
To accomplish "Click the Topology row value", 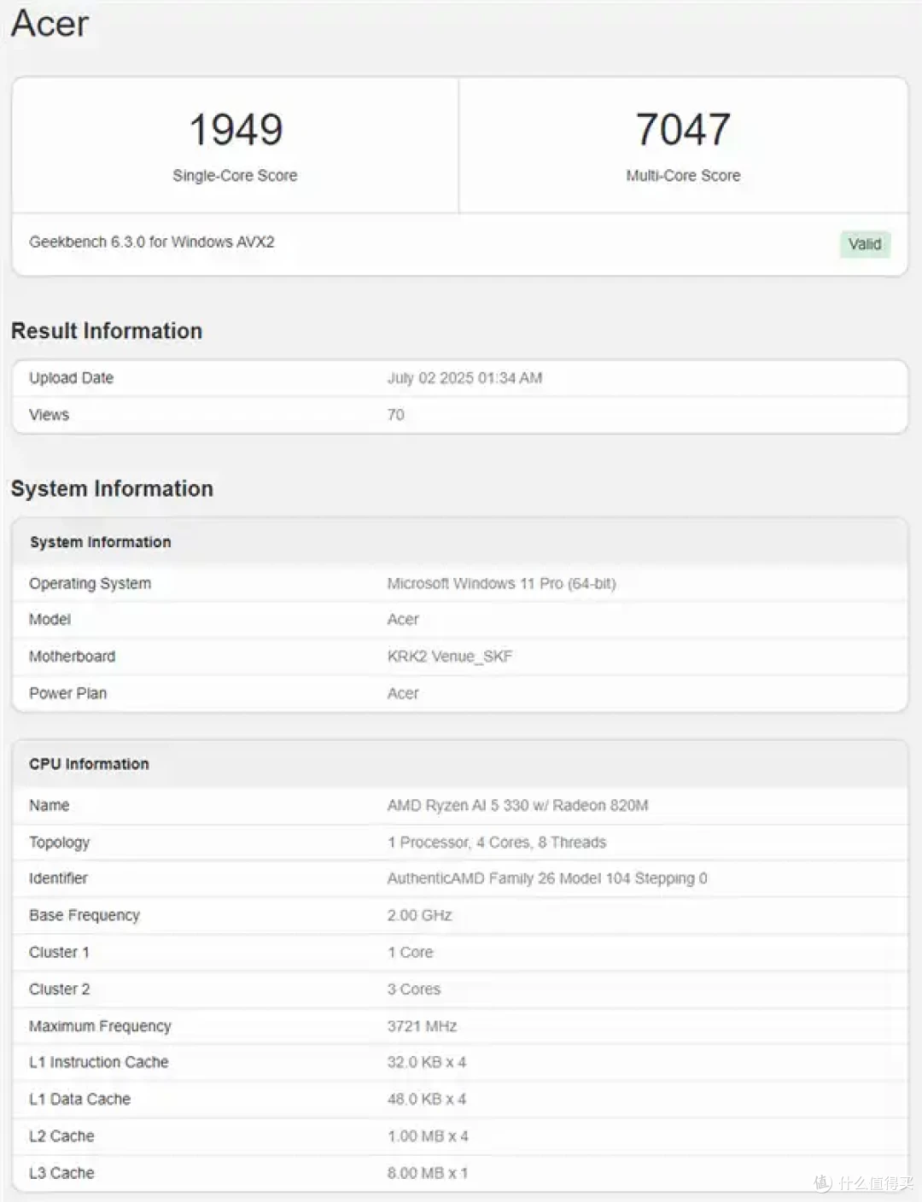I will 497,843.
